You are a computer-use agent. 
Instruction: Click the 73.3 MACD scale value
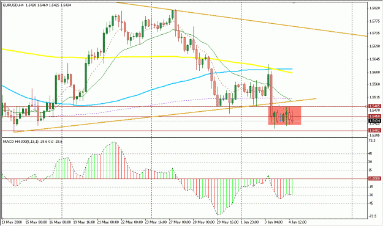(372, 140)
